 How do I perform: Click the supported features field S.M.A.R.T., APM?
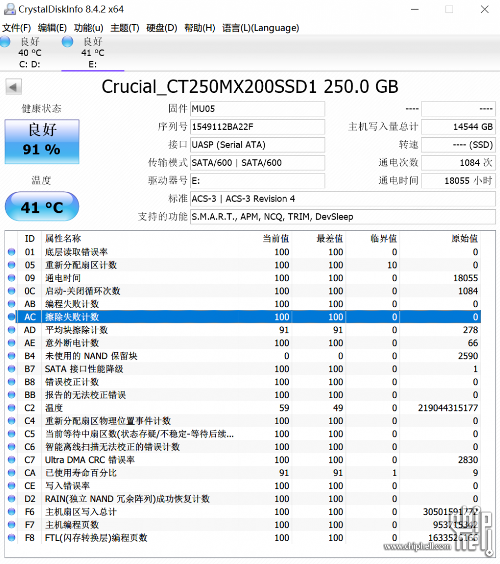pos(343,216)
